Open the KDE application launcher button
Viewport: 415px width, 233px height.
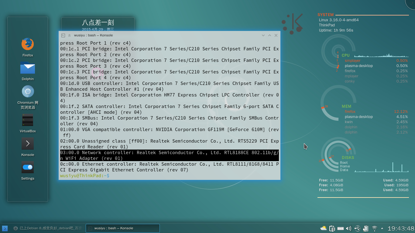[5, 228]
